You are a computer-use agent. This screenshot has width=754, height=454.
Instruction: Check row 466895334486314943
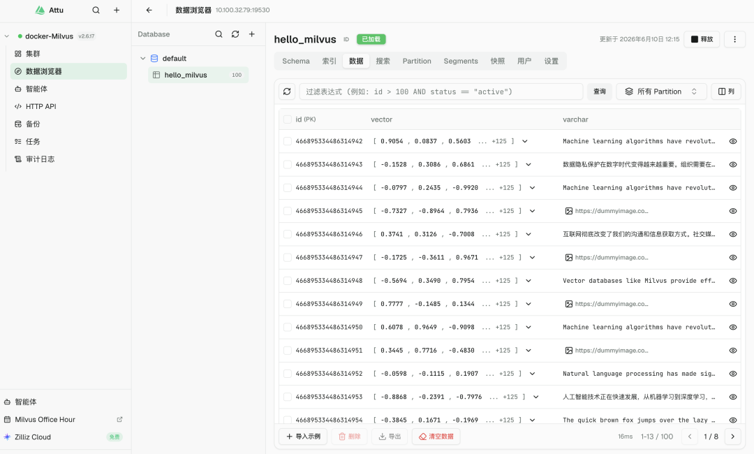288,164
